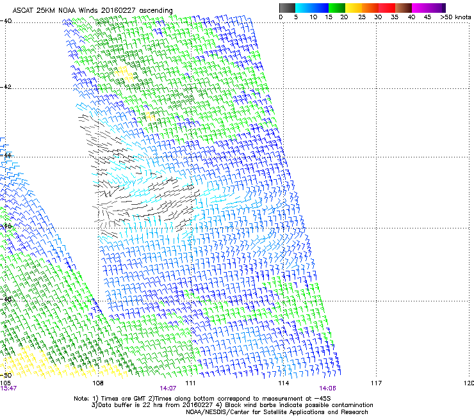Click the title 'ASCAT 25KM NOAA Winds 20160227 ascending'
Image resolution: width=474 pixels, height=416 pixels.
[x=92, y=10]
